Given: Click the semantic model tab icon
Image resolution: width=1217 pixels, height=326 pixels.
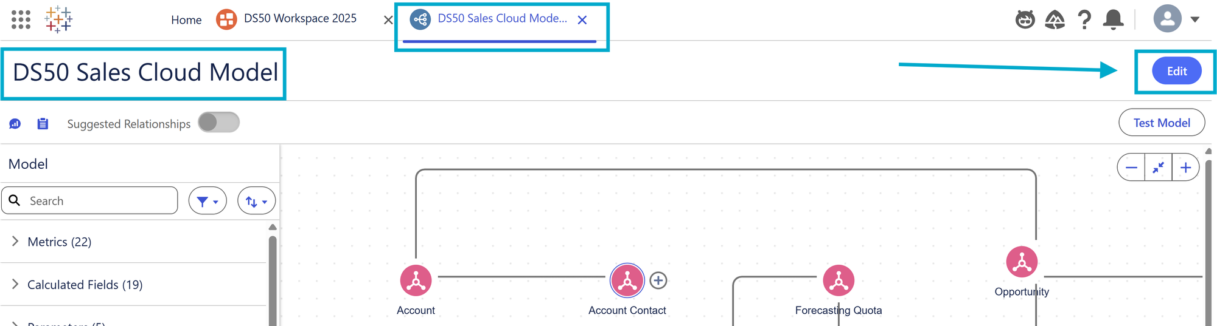Looking at the screenshot, I should pos(420,19).
